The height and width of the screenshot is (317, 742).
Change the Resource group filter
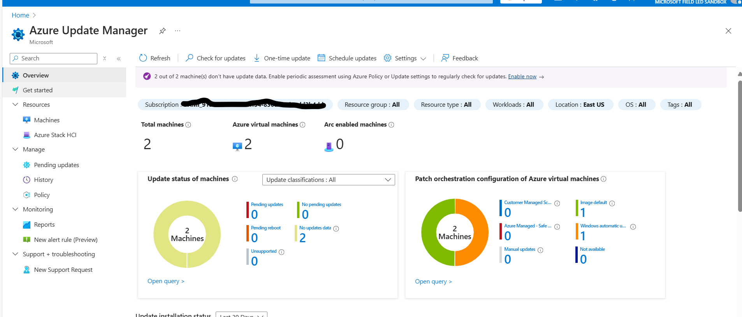pos(373,104)
